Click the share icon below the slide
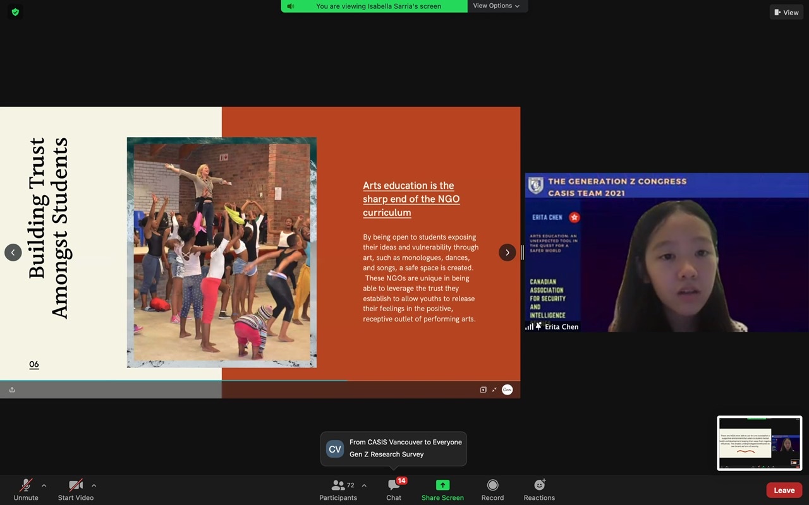 pos(12,390)
